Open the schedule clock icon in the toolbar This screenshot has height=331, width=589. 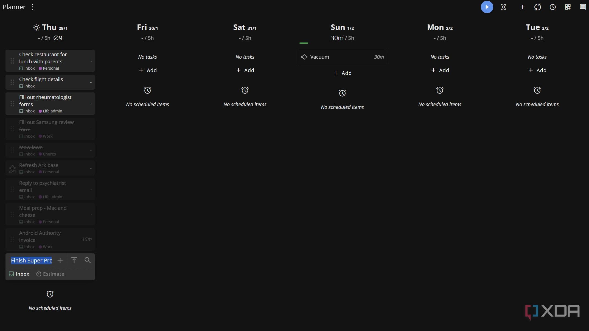click(x=552, y=7)
